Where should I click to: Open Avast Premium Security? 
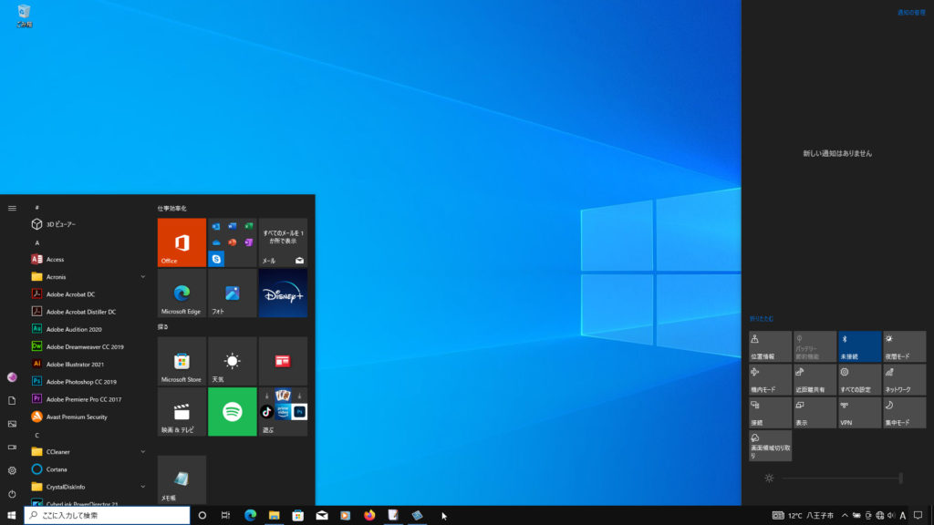pyautogui.click(x=77, y=417)
